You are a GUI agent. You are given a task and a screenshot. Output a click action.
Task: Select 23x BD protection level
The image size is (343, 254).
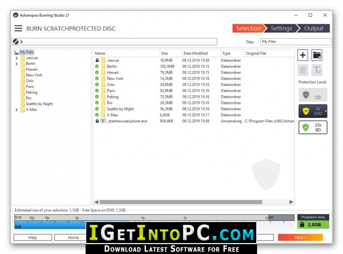313,127
